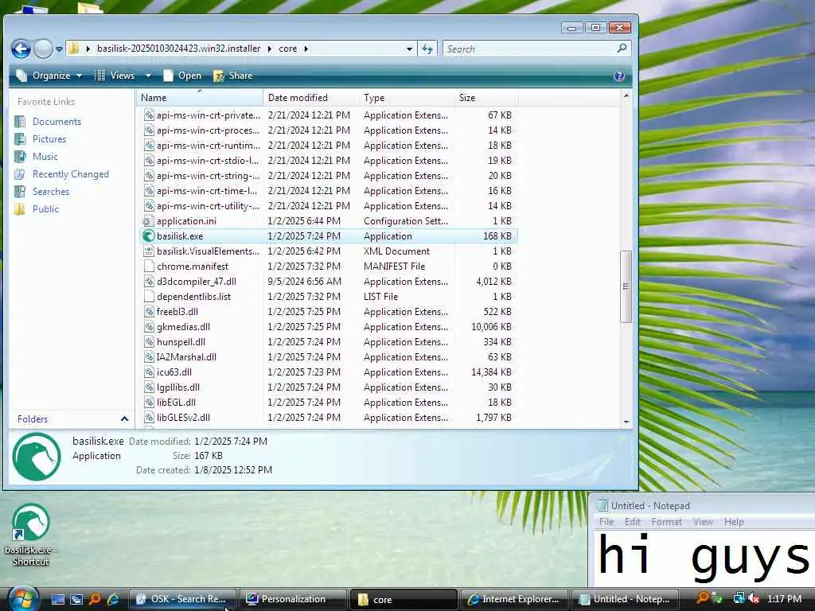Click the Views toolbar button

point(115,76)
